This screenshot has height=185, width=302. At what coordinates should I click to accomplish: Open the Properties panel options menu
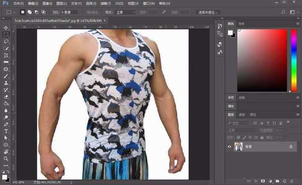298,106
